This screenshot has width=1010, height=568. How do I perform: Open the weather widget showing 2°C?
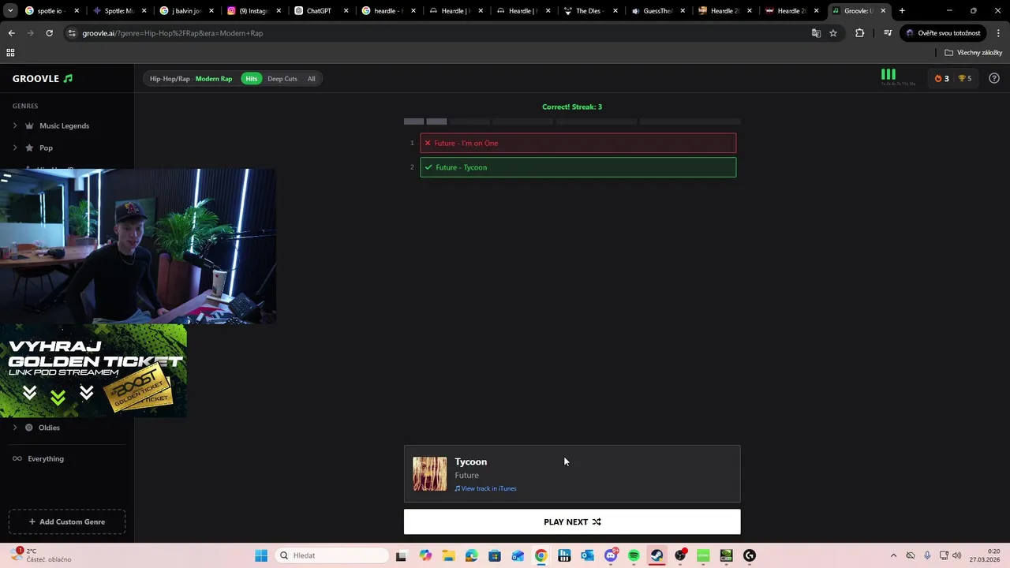click(42, 555)
